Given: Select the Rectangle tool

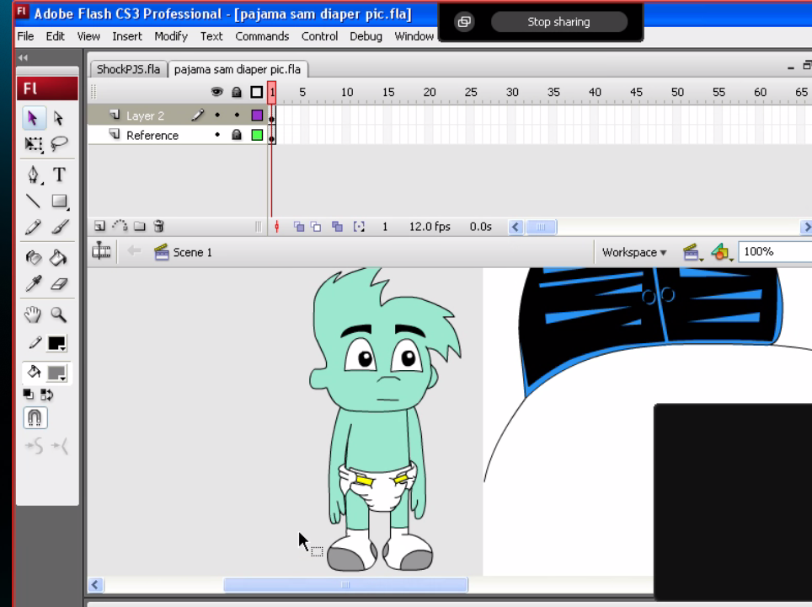Looking at the screenshot, I should pos(59,201).
